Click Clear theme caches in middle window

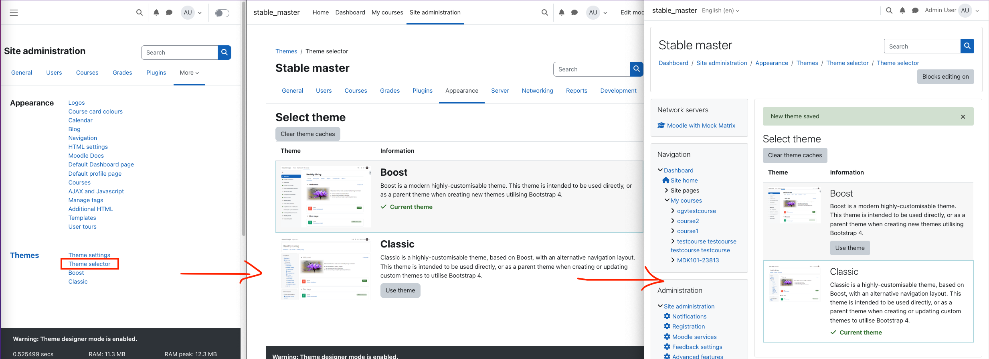[308, 134]
